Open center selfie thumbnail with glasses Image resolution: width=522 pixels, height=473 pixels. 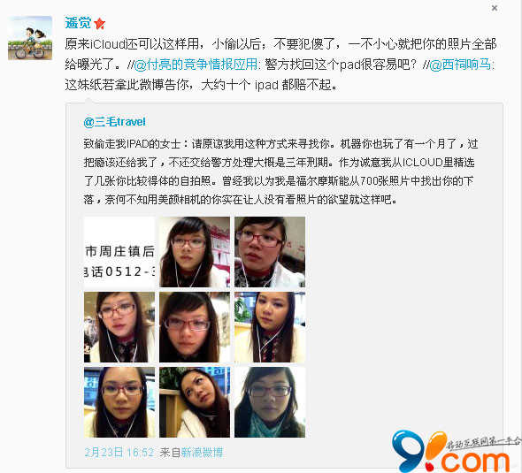tap(195, 327)
